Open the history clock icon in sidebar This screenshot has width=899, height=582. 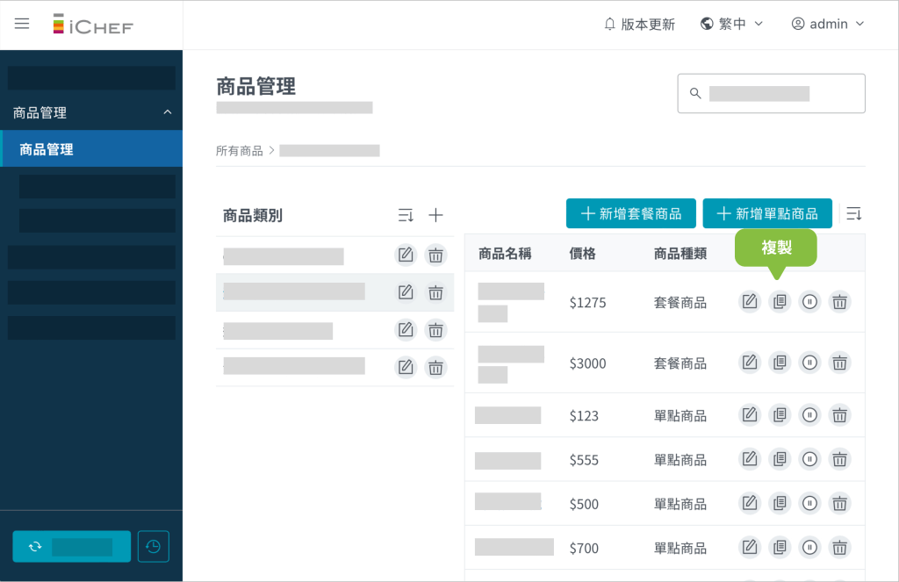154,547
